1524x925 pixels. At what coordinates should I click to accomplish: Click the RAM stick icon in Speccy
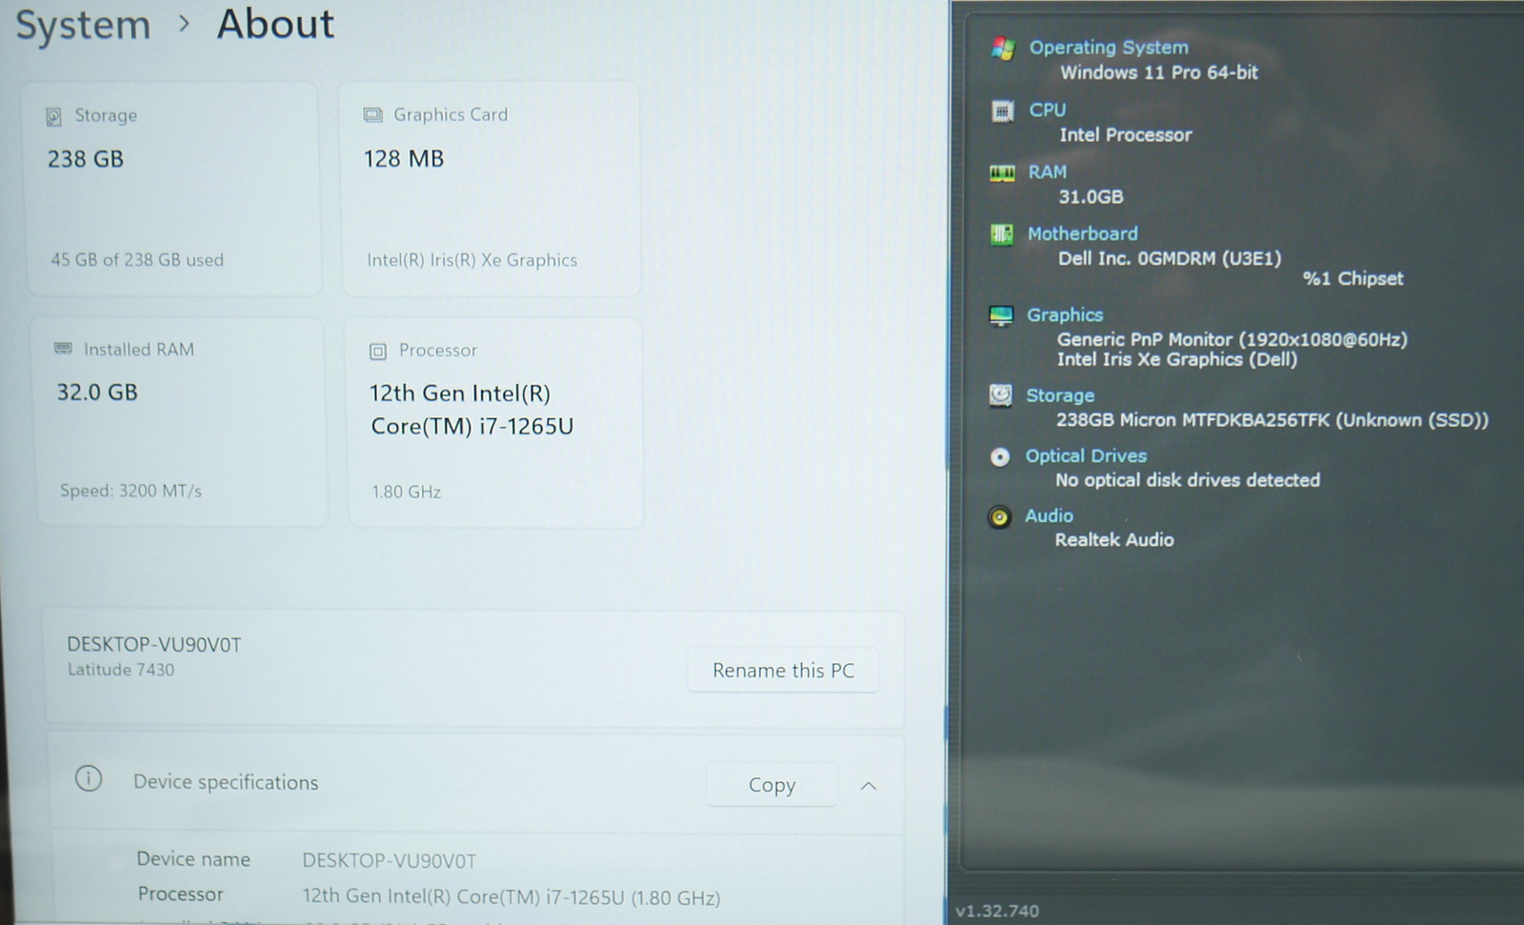[x=1002, y=173]
